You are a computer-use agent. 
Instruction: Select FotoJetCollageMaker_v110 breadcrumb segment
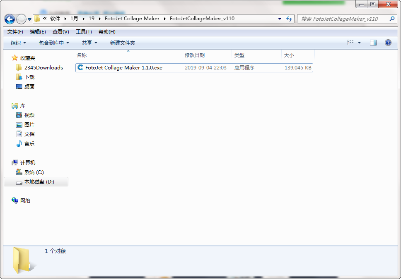point(202,18)
